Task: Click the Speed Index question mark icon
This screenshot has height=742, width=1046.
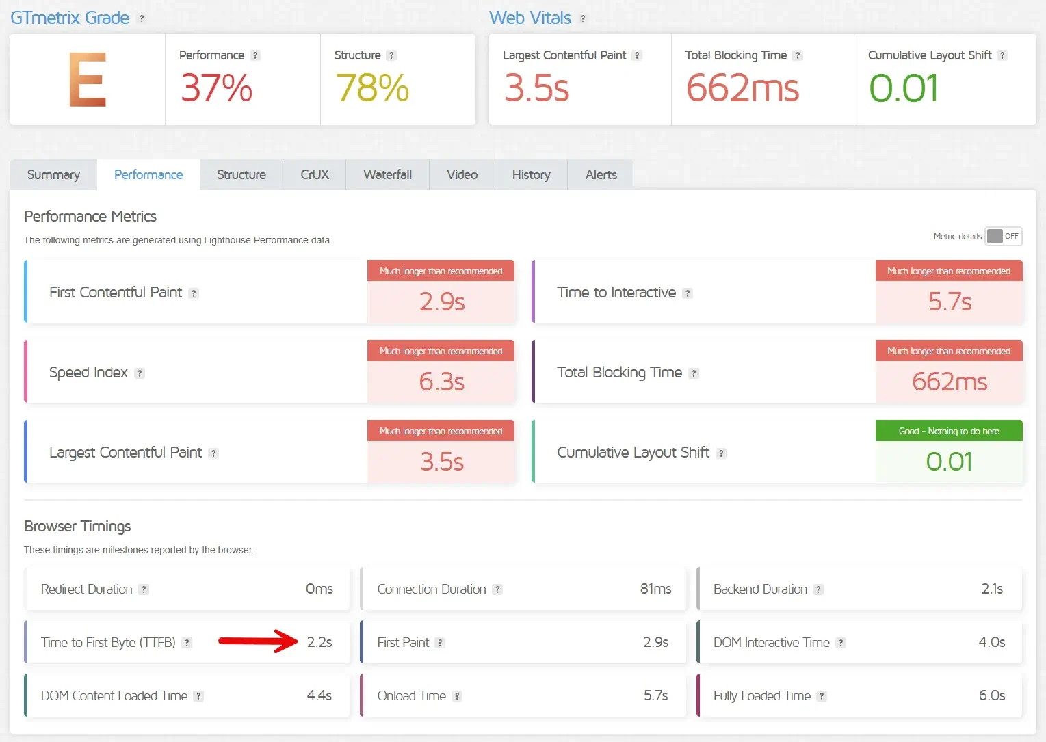Action: tap(140, 373)
